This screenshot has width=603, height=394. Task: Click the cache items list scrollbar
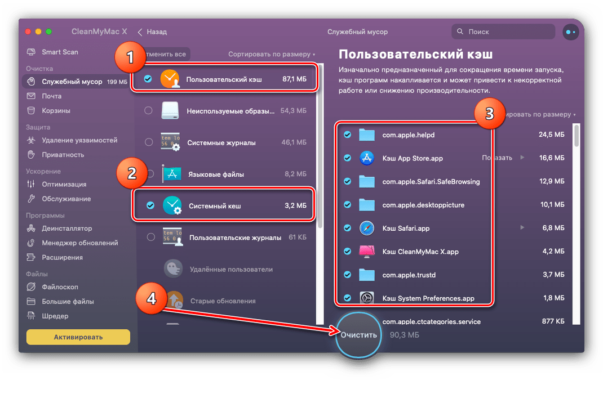(x=576, y=135)
